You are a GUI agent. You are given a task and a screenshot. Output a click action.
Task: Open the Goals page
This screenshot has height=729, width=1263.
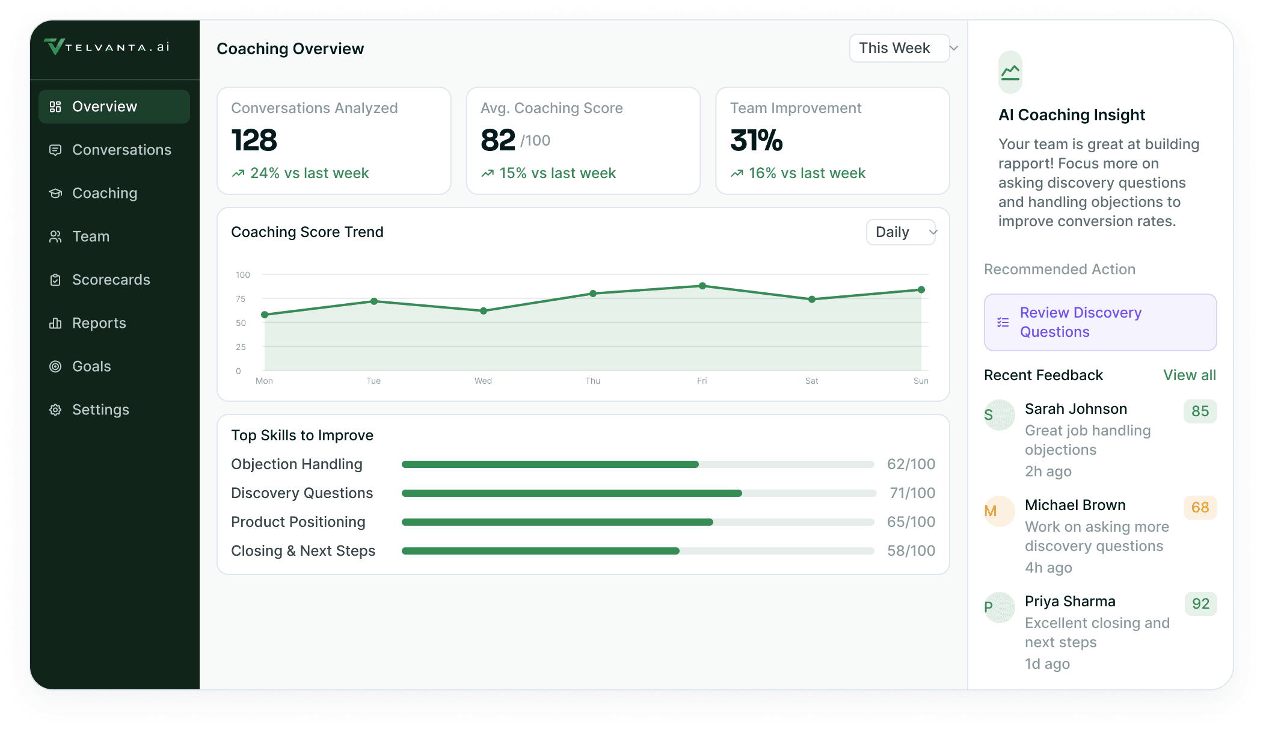click(x=114, y=366)
